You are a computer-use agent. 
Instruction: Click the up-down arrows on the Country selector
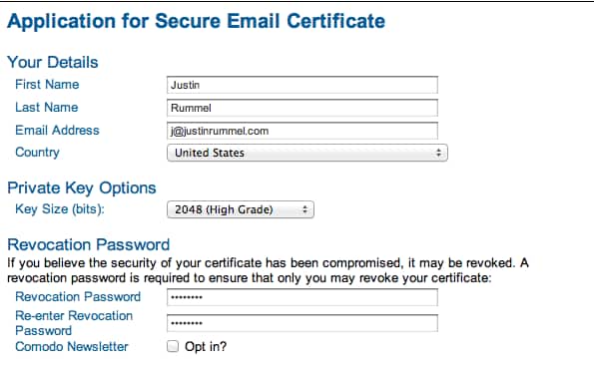click(x=438, y=153)
